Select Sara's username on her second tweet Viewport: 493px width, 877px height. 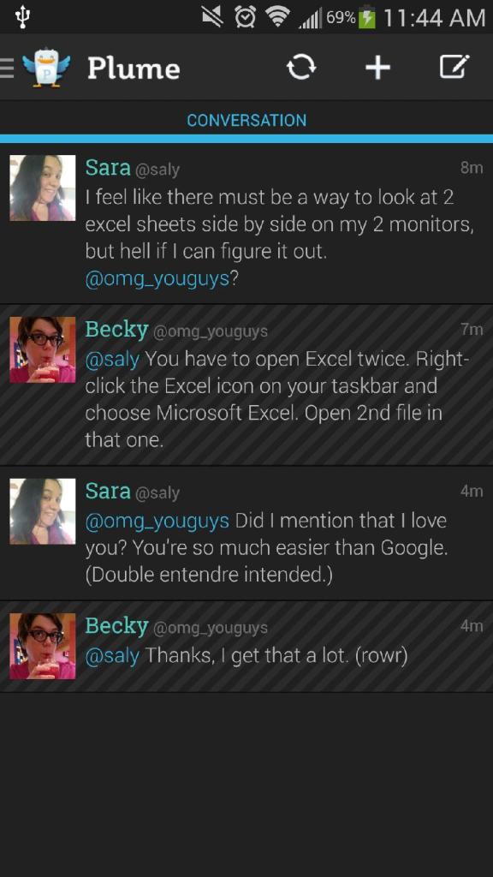pos(106,492)
